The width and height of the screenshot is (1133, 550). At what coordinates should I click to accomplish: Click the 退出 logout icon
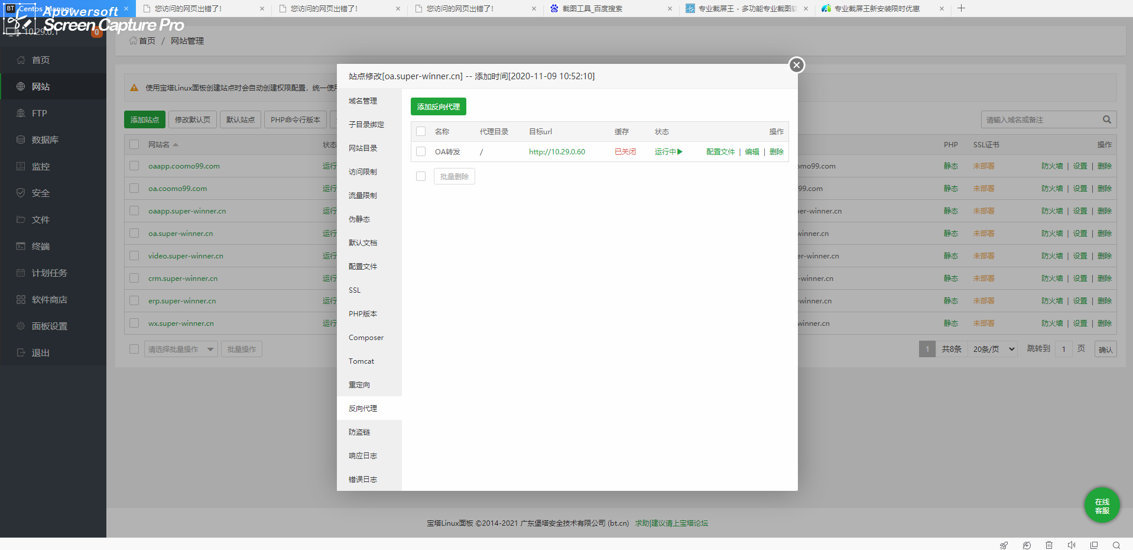point(21,352)
